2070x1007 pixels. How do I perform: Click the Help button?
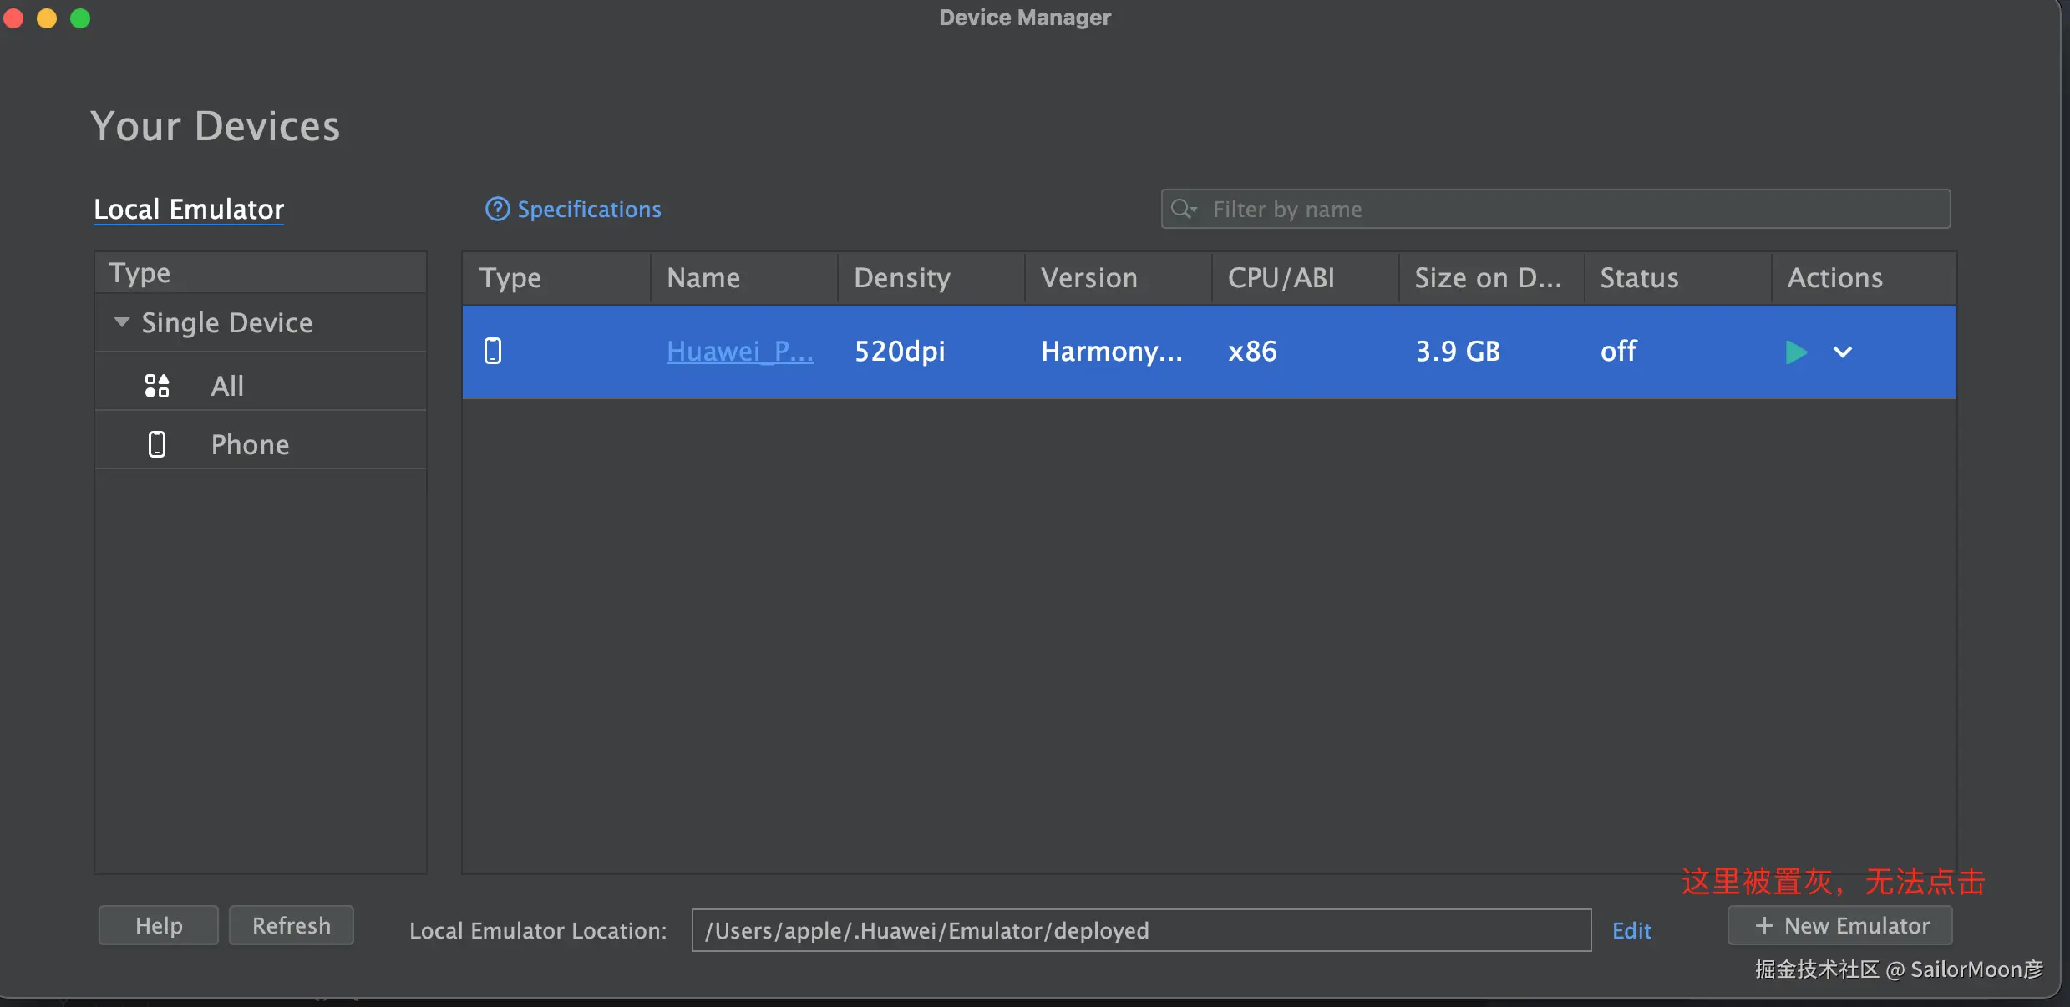[x=159, y=925]
